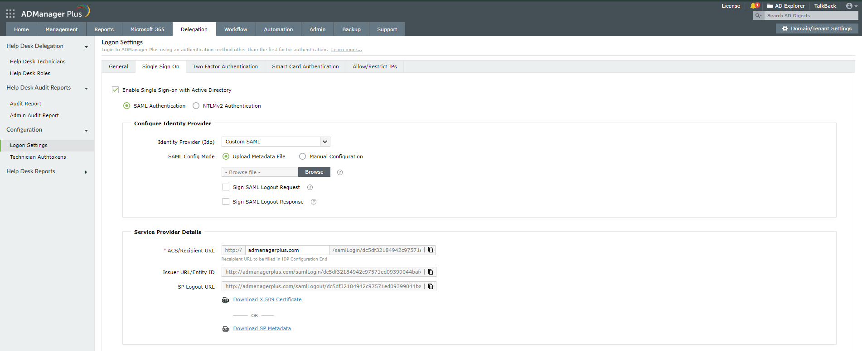The width and height of the screenshot is (862, 351).
Task: Open the Backup tab
Action: click(x=351, y=29)
